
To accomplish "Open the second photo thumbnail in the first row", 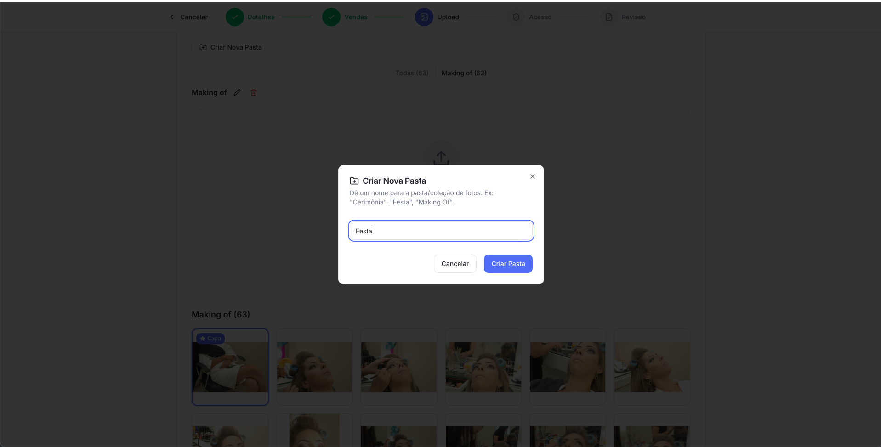I will (x=315, y=367).
